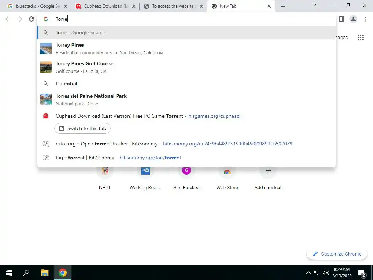Open the user profile avatar
Screen dimensions: 373x280
pyautogui.click(x=353, y=19)
